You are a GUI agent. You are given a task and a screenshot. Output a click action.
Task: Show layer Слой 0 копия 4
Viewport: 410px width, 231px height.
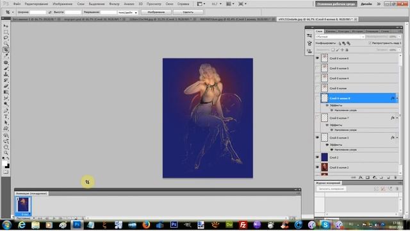318,78
